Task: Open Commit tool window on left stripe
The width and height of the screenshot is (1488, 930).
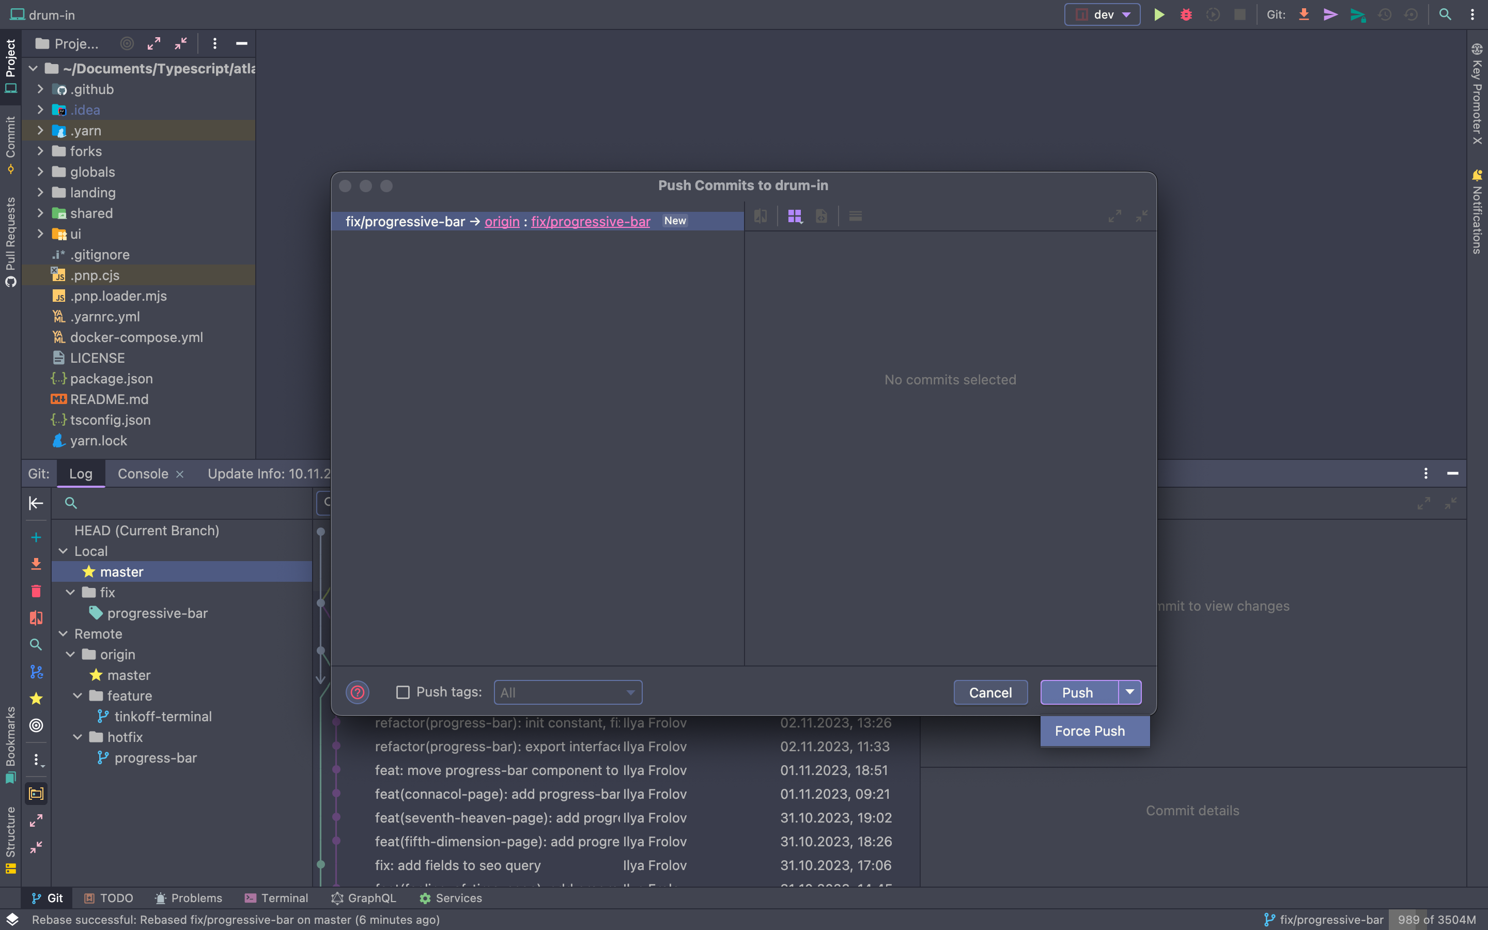Action: (10, 144)
